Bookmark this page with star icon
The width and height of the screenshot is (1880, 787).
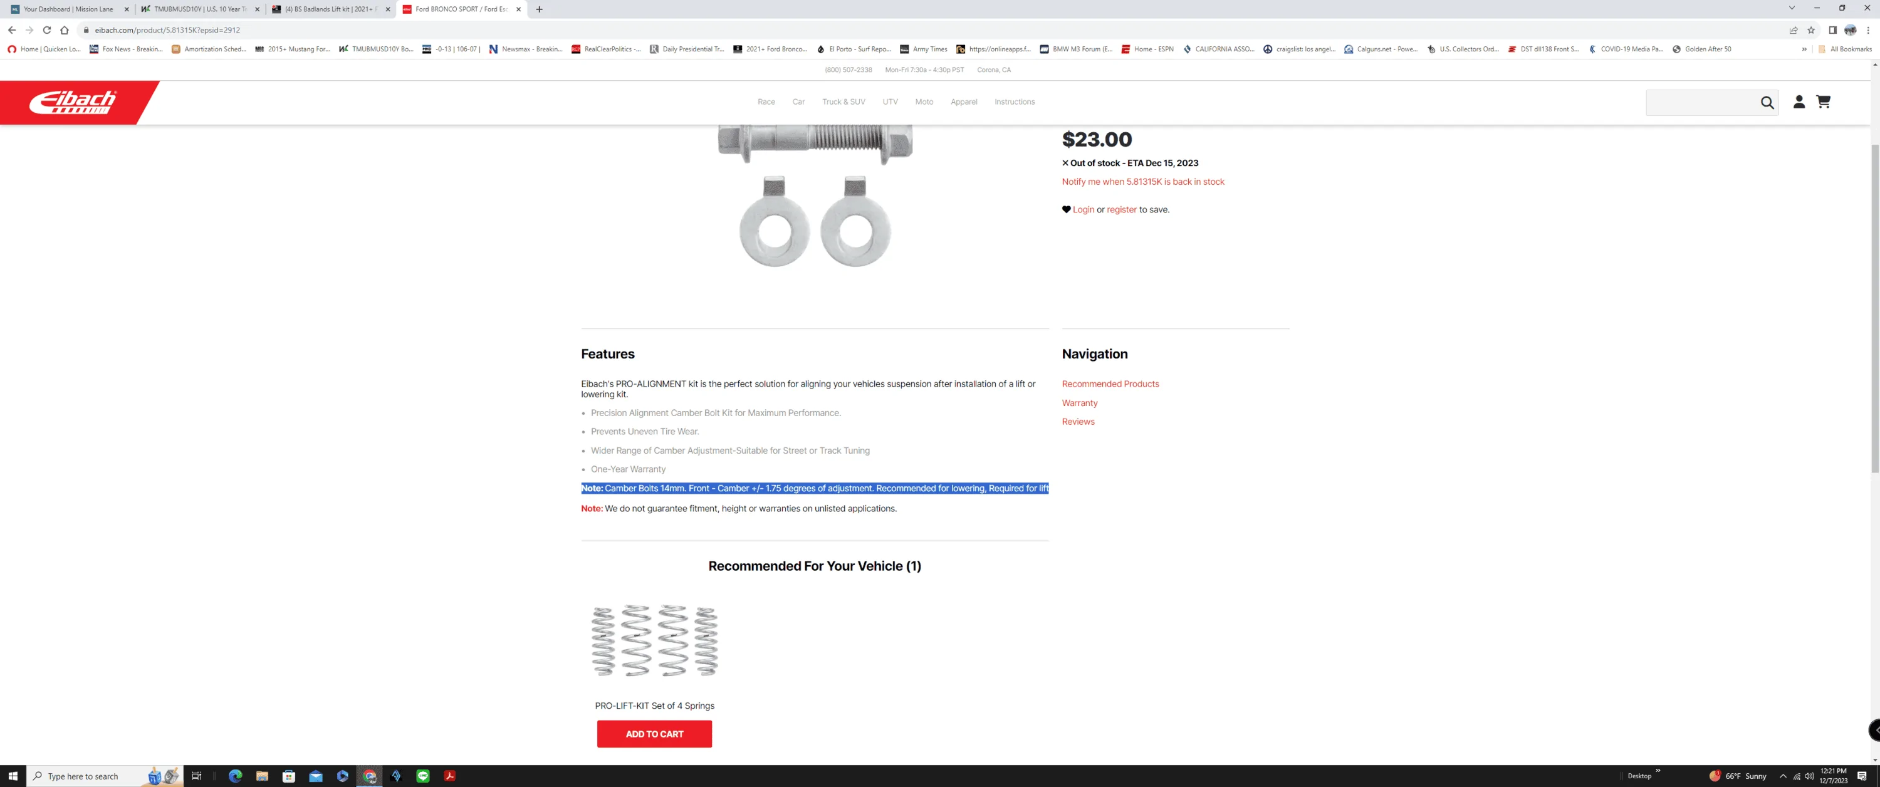point(1810,30)
